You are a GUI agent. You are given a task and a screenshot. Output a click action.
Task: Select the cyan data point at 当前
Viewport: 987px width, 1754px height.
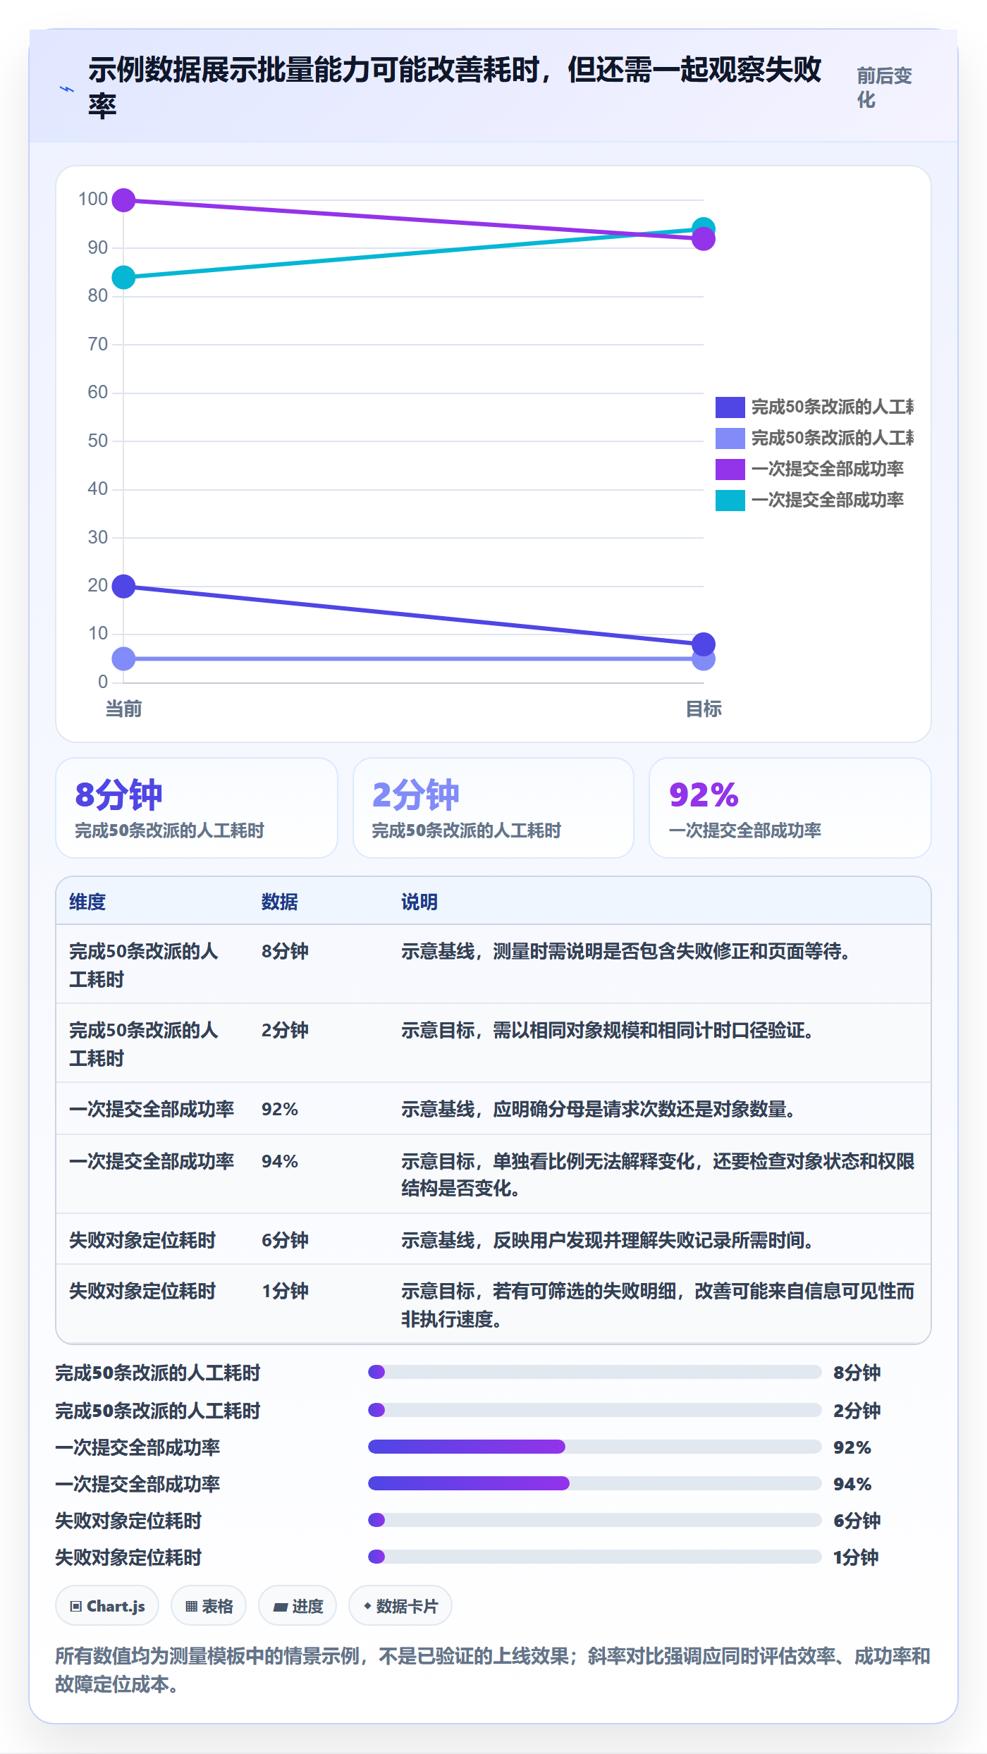pyautogui.click(x=123, y=278)
